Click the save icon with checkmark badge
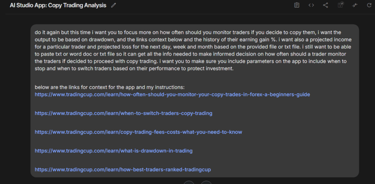 [341, 4]
